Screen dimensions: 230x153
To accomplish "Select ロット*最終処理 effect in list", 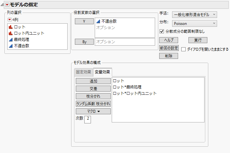I will point(127,87).
